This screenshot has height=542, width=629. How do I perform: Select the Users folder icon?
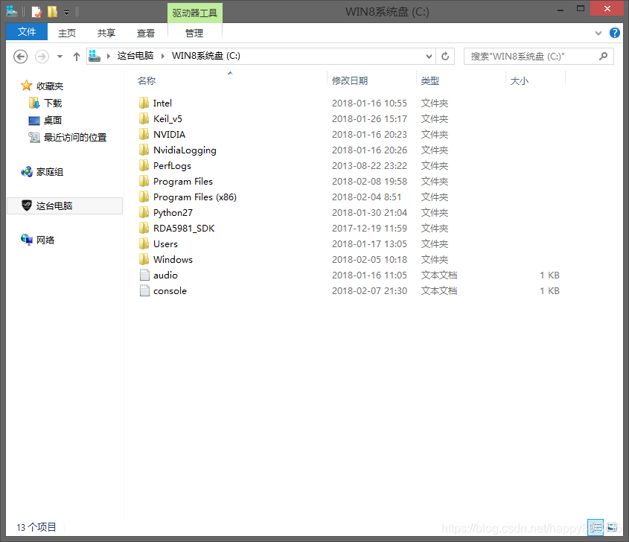pyautogui.click(x=144, y=244)
